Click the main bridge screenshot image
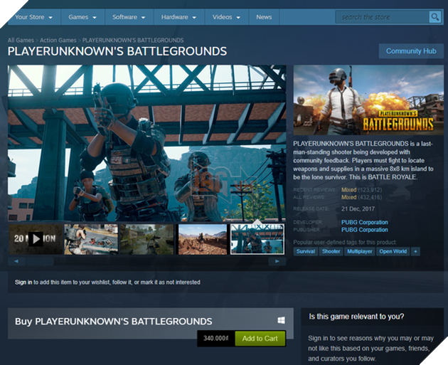Image resolution: width=448 pixels, height=365 pixels. pyautogui.click(x=147, y=143)
